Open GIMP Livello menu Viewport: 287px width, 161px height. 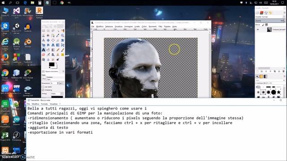[137, 26]
